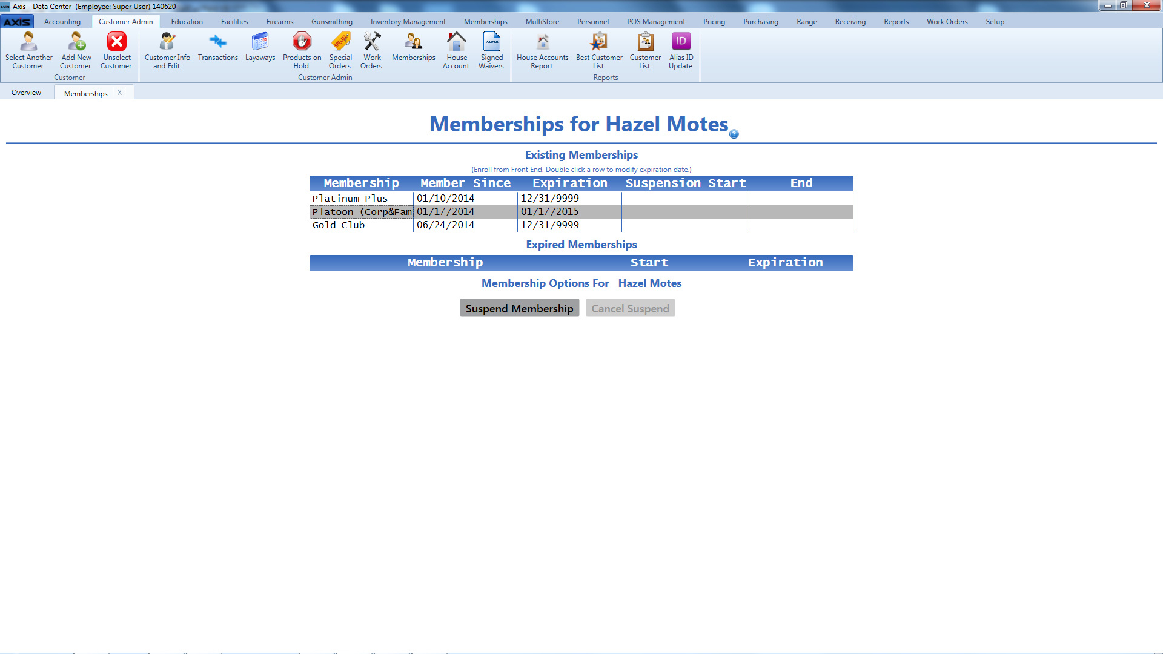Switch to the Overview tab
Screen dimensions: 1163x654
(26, 93)
